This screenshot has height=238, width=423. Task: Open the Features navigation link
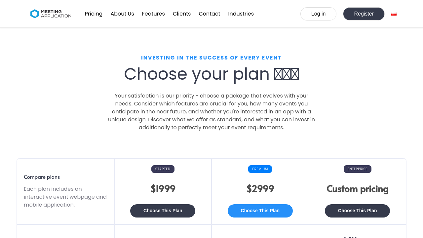coord(153,14)
